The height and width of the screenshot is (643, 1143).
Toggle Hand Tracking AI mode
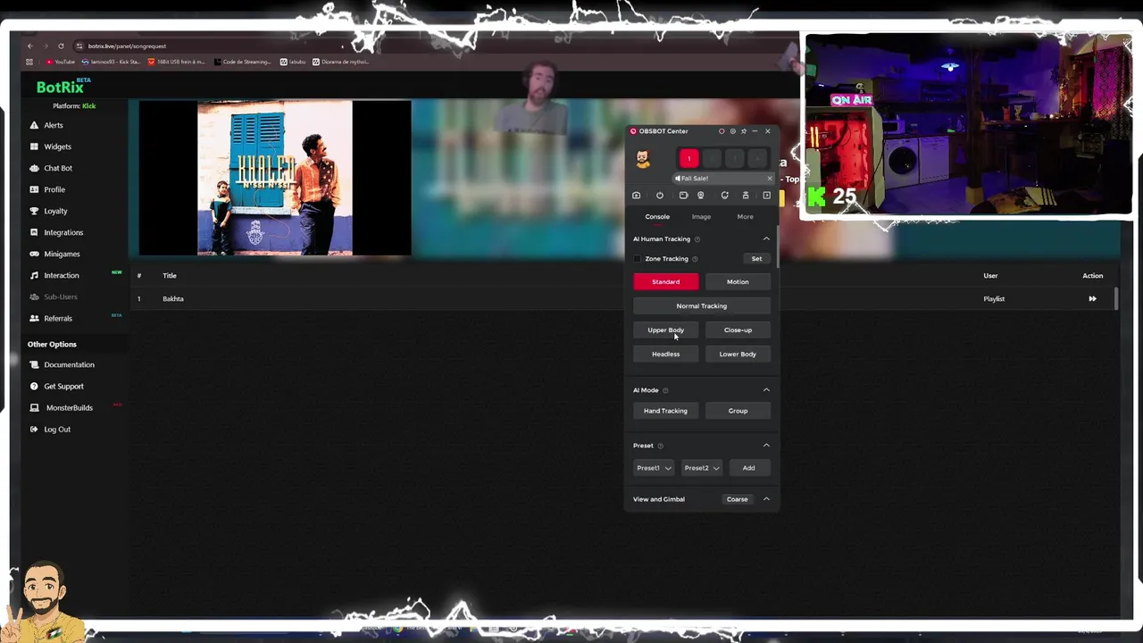coord(665,411)
